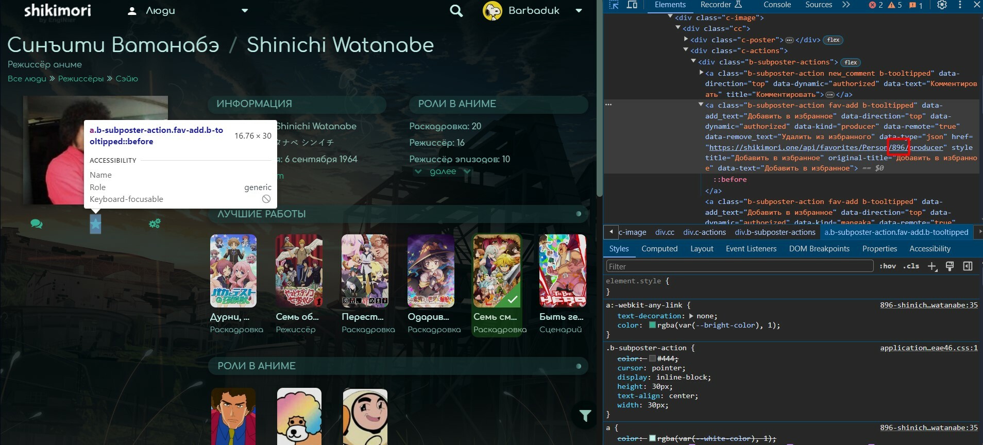Toggle the teal color swatch in a:-webkit-any-link
983x445 pixels.
tap(652, 325)
